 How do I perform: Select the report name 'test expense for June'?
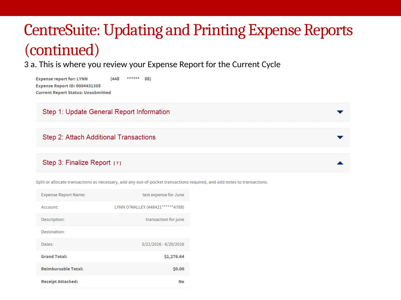(x=163, y=195)
